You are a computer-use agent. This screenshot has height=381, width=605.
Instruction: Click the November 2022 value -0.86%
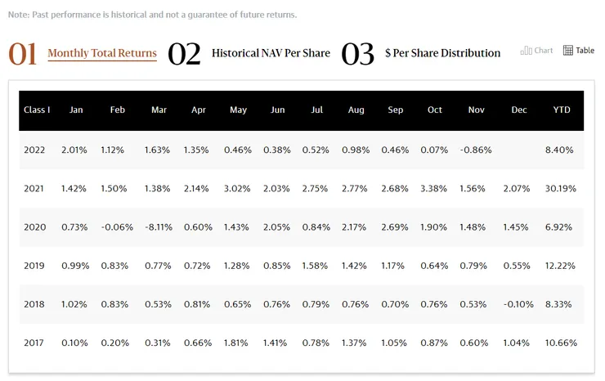point(477,150)
